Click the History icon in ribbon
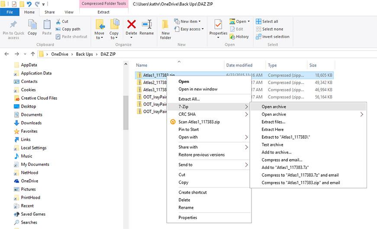Image resolution: width=377 pixels, height=229 pixels. [232, 37]
